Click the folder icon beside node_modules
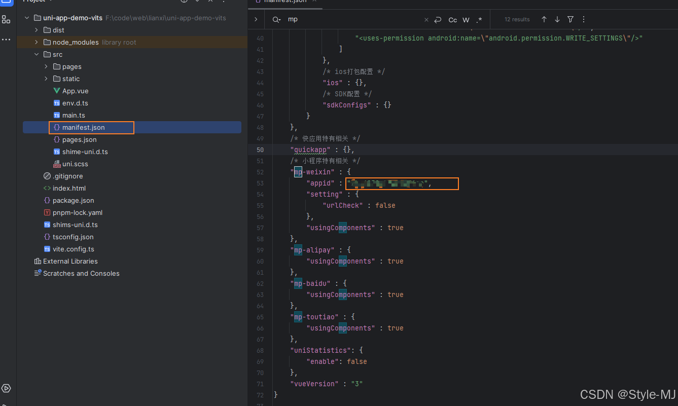 coord(47,42)
